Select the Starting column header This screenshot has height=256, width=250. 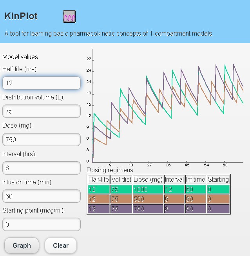(218, 180)
